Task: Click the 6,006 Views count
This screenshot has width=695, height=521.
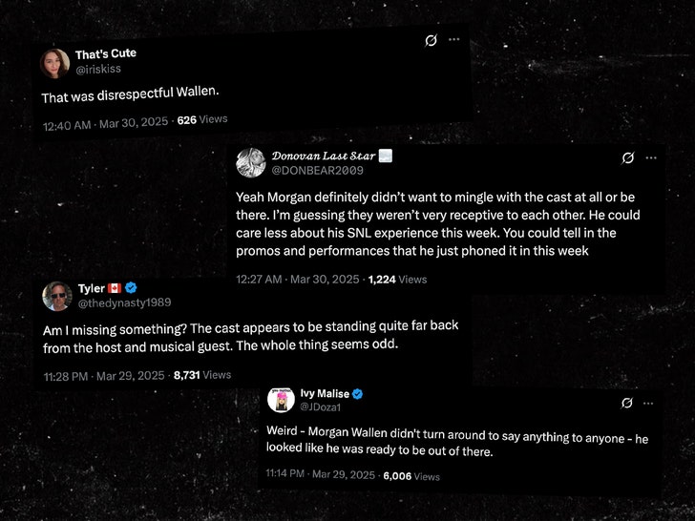Action: pos(411,476)
